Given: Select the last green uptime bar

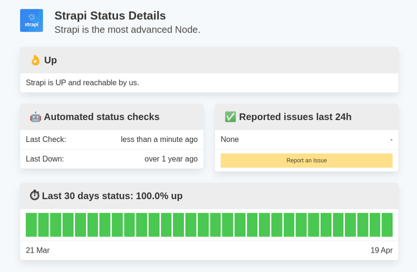Looking at the screenshot, I should (387, 225).
